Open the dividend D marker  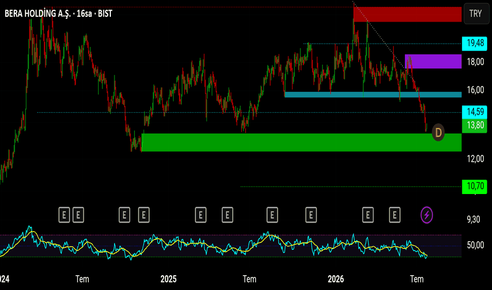pos(438,133)
